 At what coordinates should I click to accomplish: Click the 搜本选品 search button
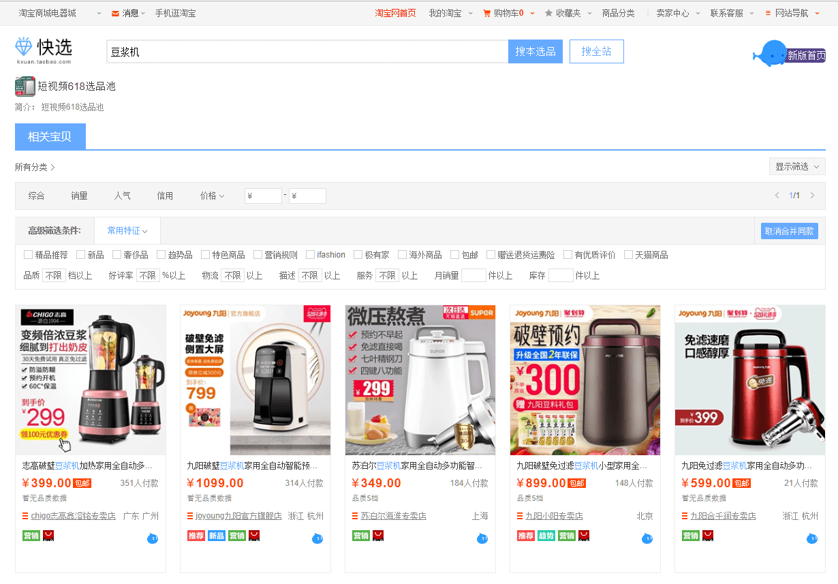536,52
